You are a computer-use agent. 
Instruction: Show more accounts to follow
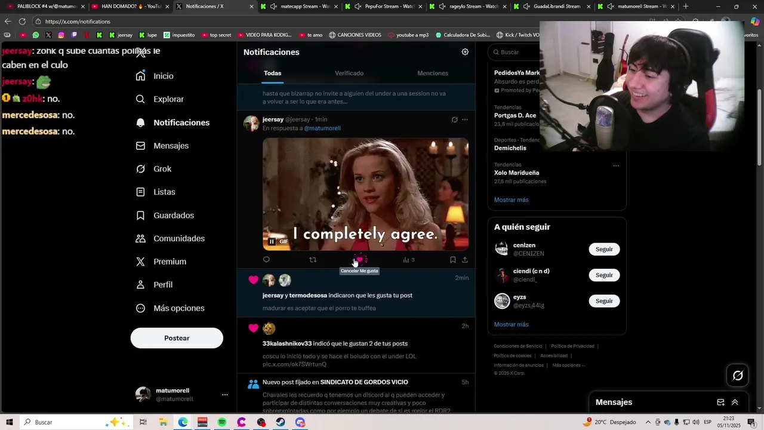[511, 324]
